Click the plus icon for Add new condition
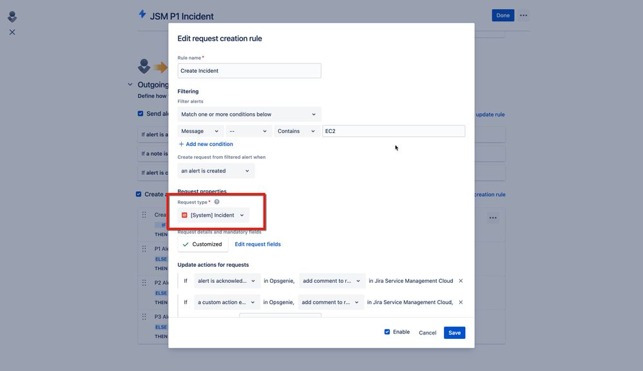Viewport: 643px width, 371px height. click(x=181, y=144)
